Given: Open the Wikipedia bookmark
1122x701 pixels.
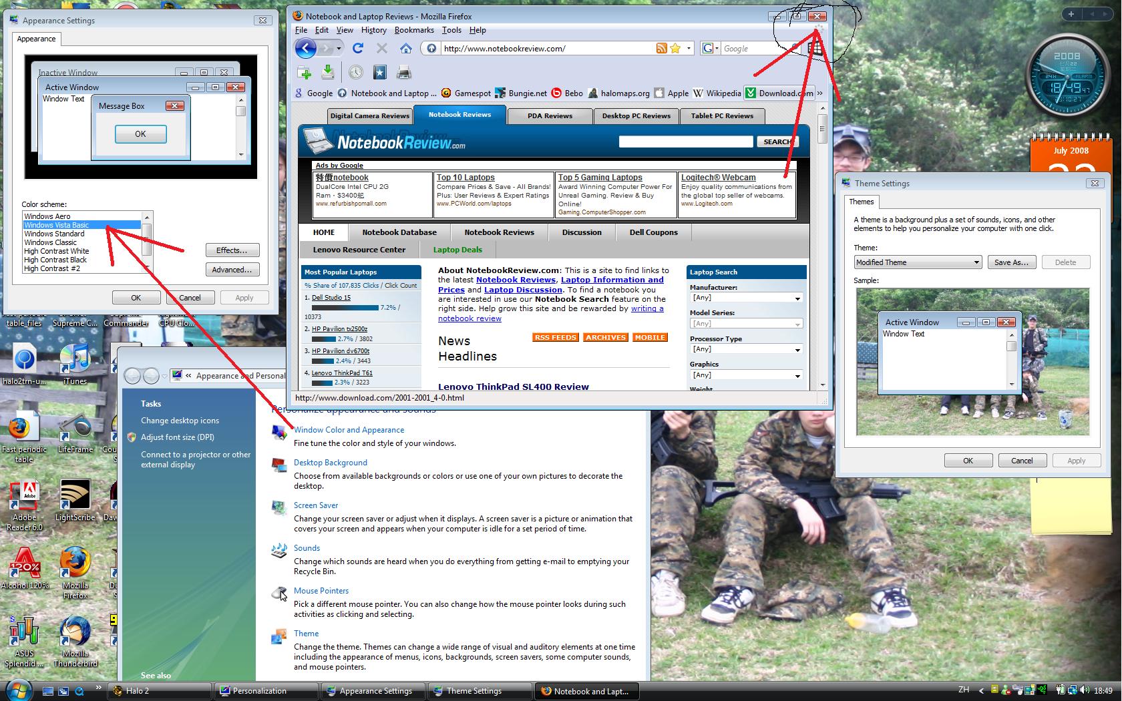Looking at the screenshot, I should click(x=717, y=93).
